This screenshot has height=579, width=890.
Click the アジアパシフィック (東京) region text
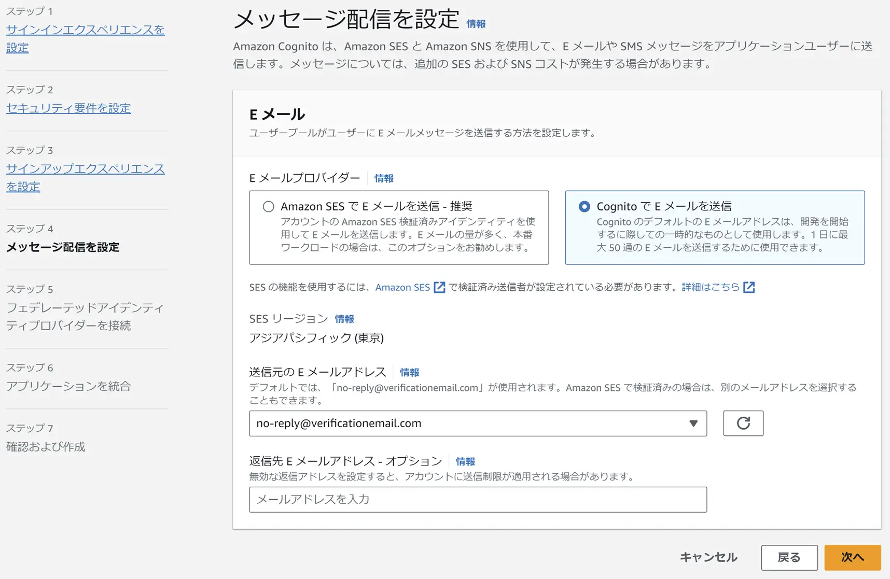click(316, 338)
